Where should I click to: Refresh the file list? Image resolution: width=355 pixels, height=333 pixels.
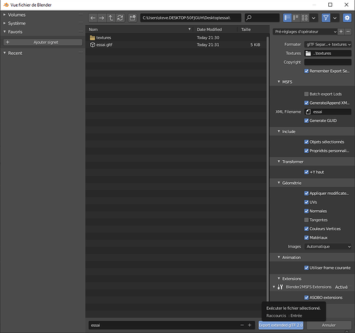120,18
